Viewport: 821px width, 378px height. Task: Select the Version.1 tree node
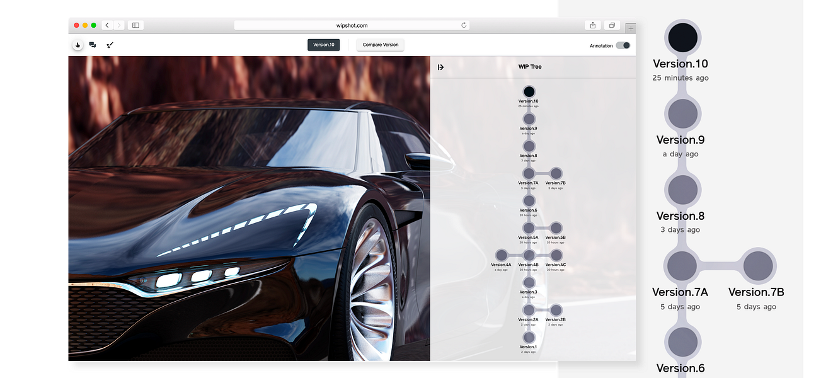tap(529, 337)
